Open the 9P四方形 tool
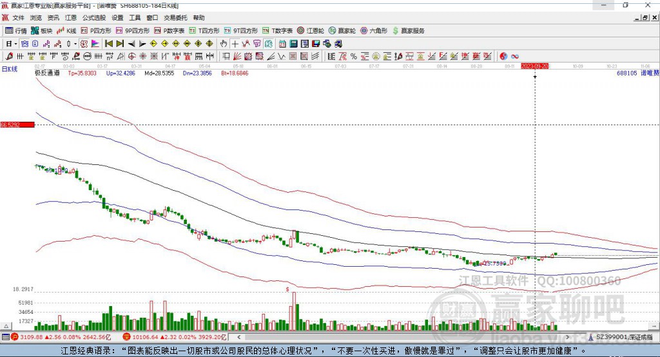 point(133,31)
